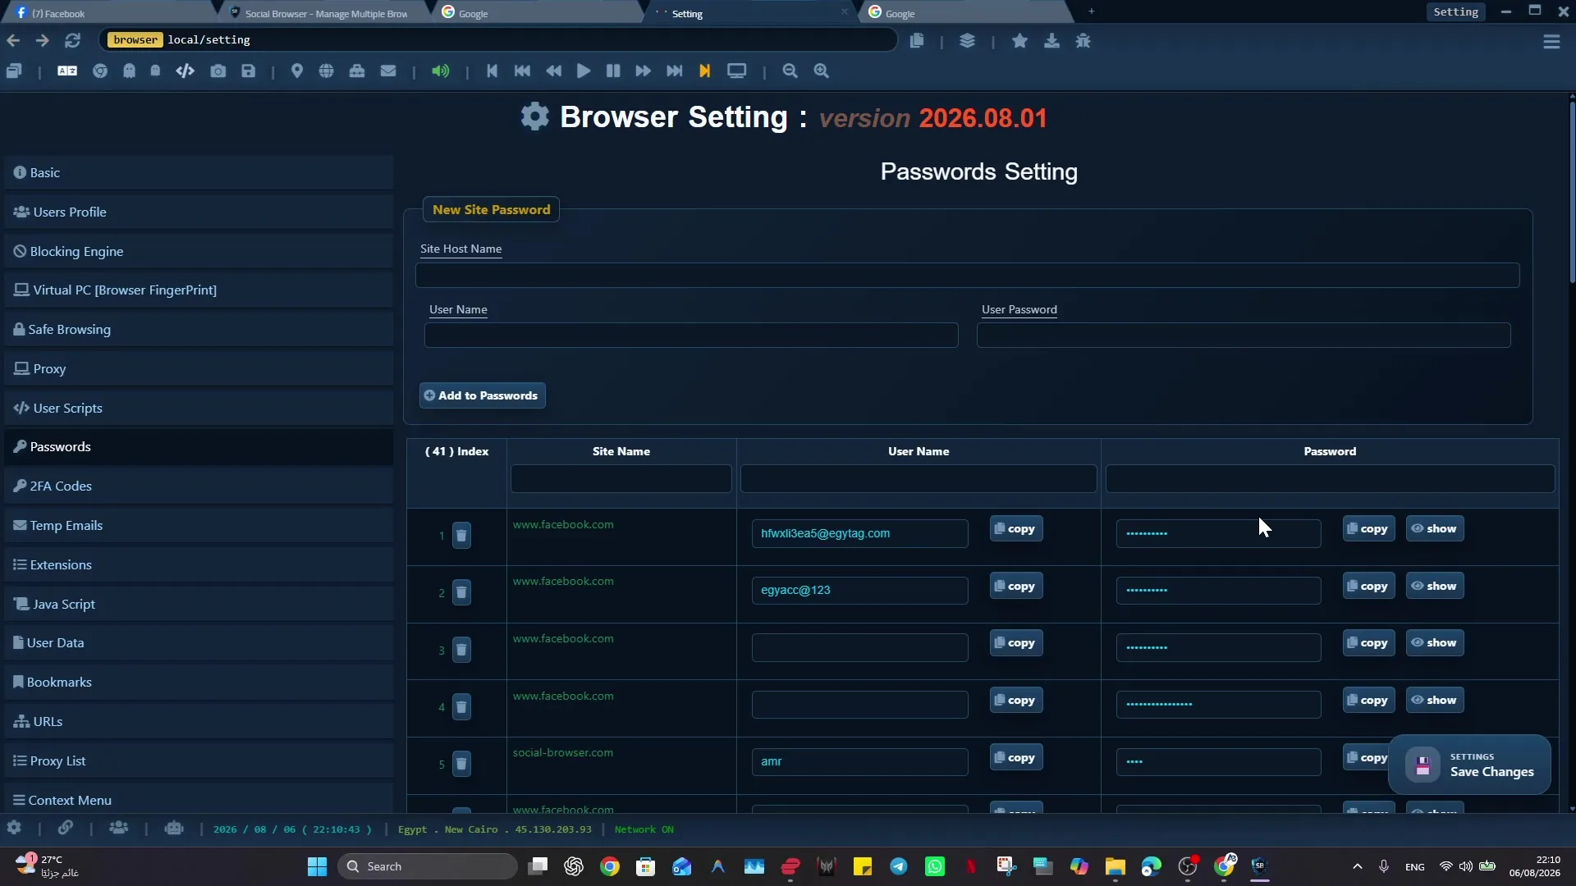Click the zoom in magnifier
The image size is (1576, 886).
821,71
